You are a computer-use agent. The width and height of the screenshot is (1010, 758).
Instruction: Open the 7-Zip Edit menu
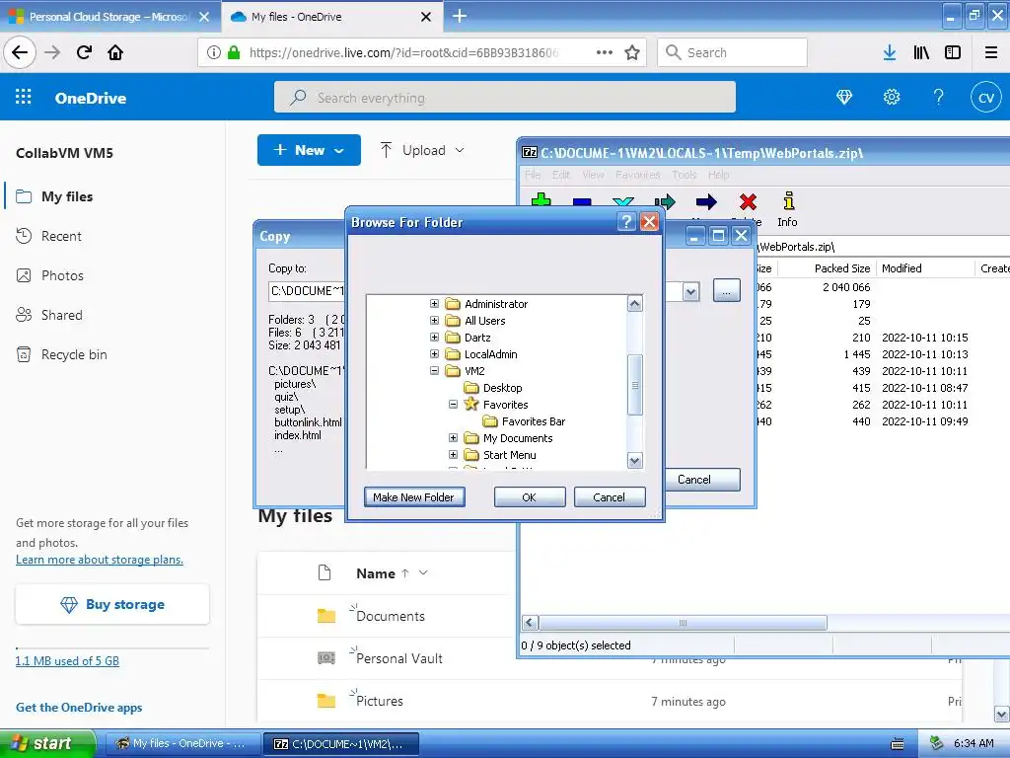click(561, 175)
